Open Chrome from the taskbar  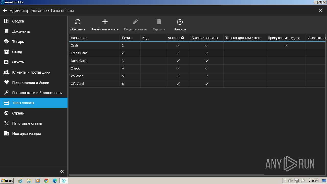pos(46,181)
